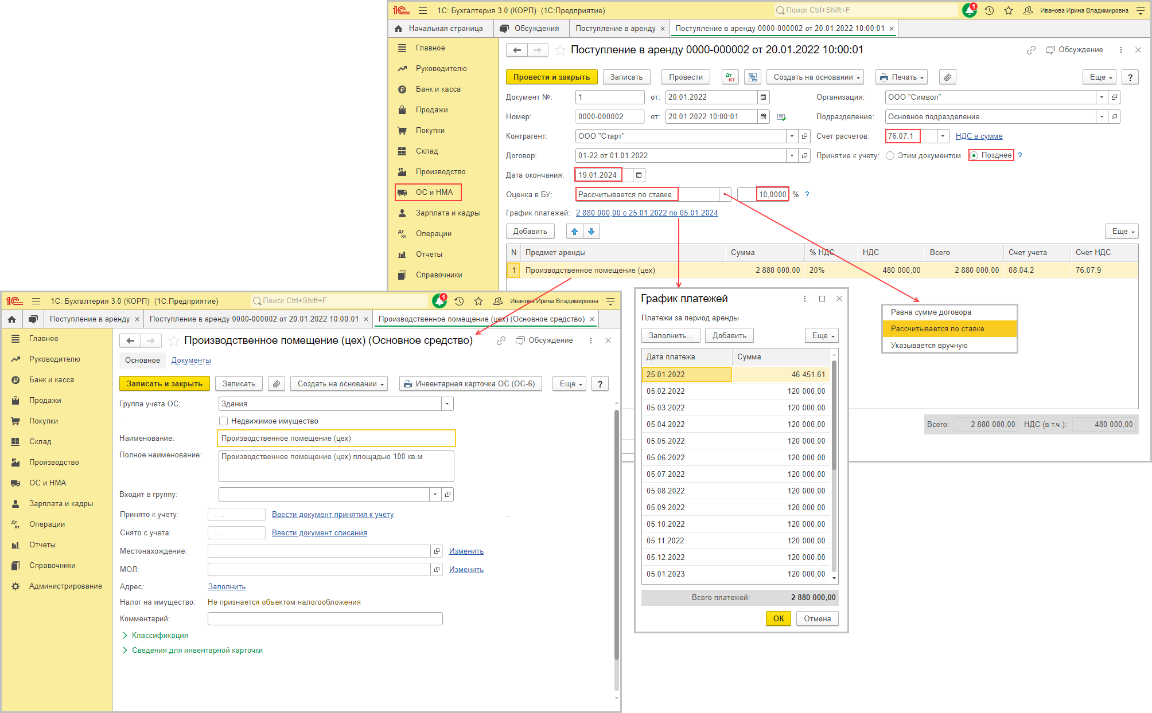The width and height of the screenshot is (1152, 713).
Task: Select Этим документом radio option
Action: click(x=890, y=156)
